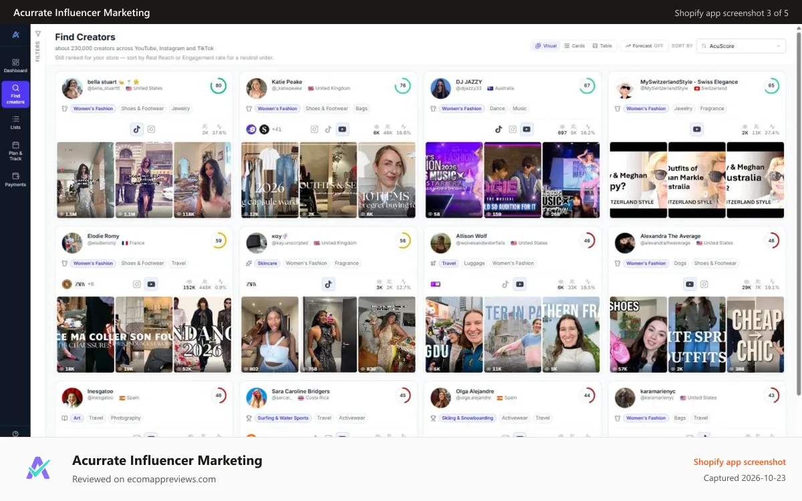Screen dimensions: 802x501
Task: Select TikTok icon on Allison Wolf card
Action: click(506, 285)
